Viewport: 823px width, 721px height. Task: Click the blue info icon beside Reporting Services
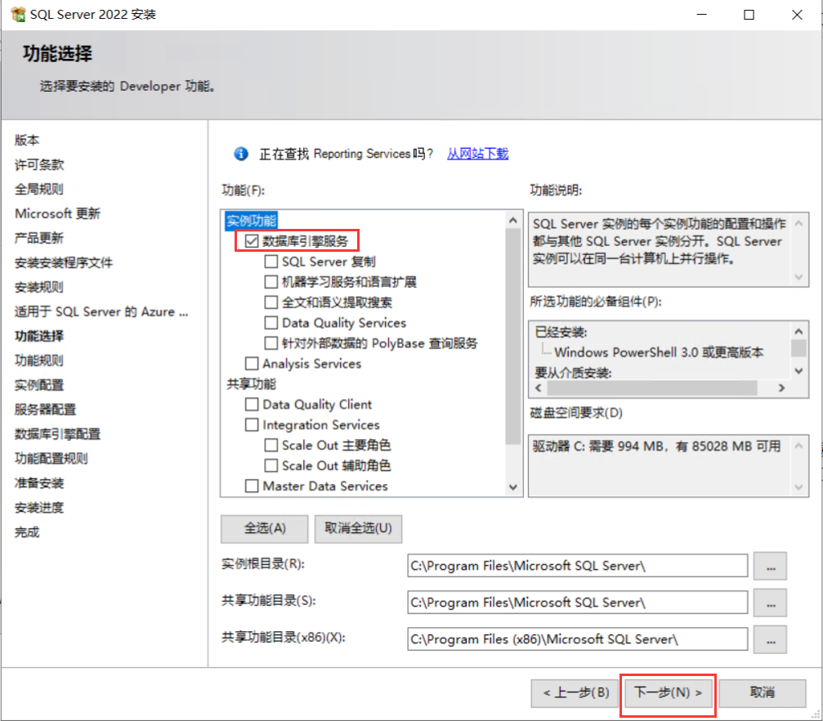241,154
